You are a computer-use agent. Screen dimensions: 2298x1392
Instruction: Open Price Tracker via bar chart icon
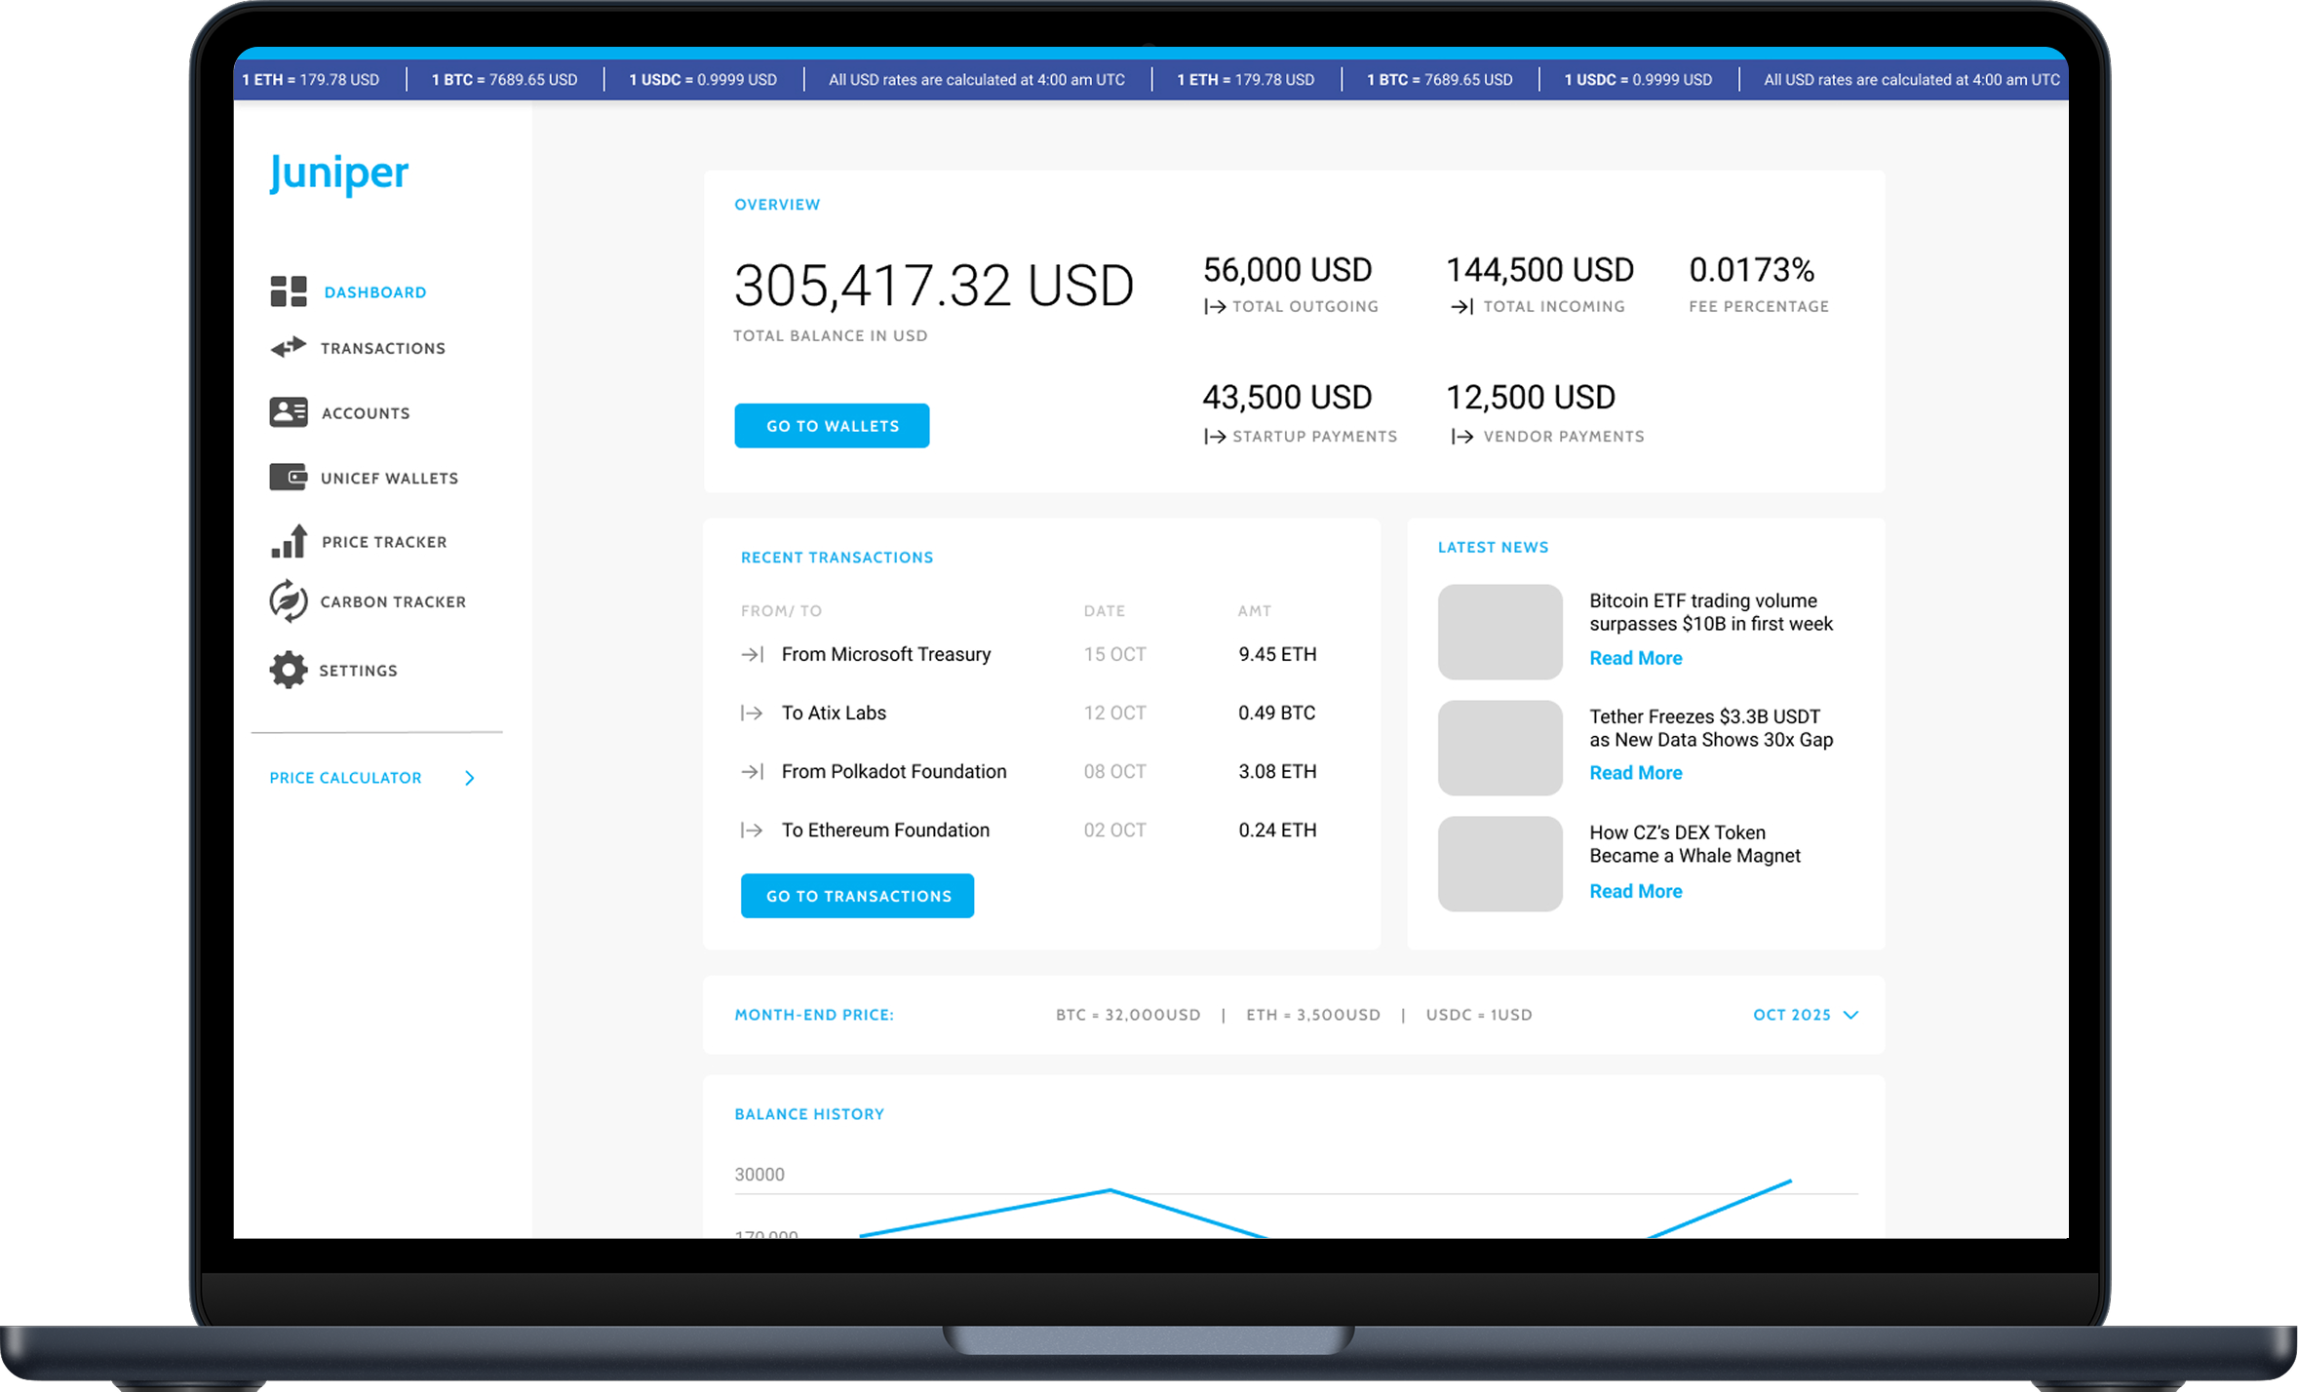[x=287, y=541]
